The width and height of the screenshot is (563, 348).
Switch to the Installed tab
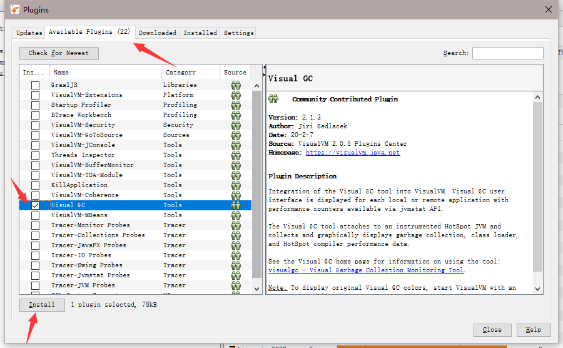click(x=200, y=33)
